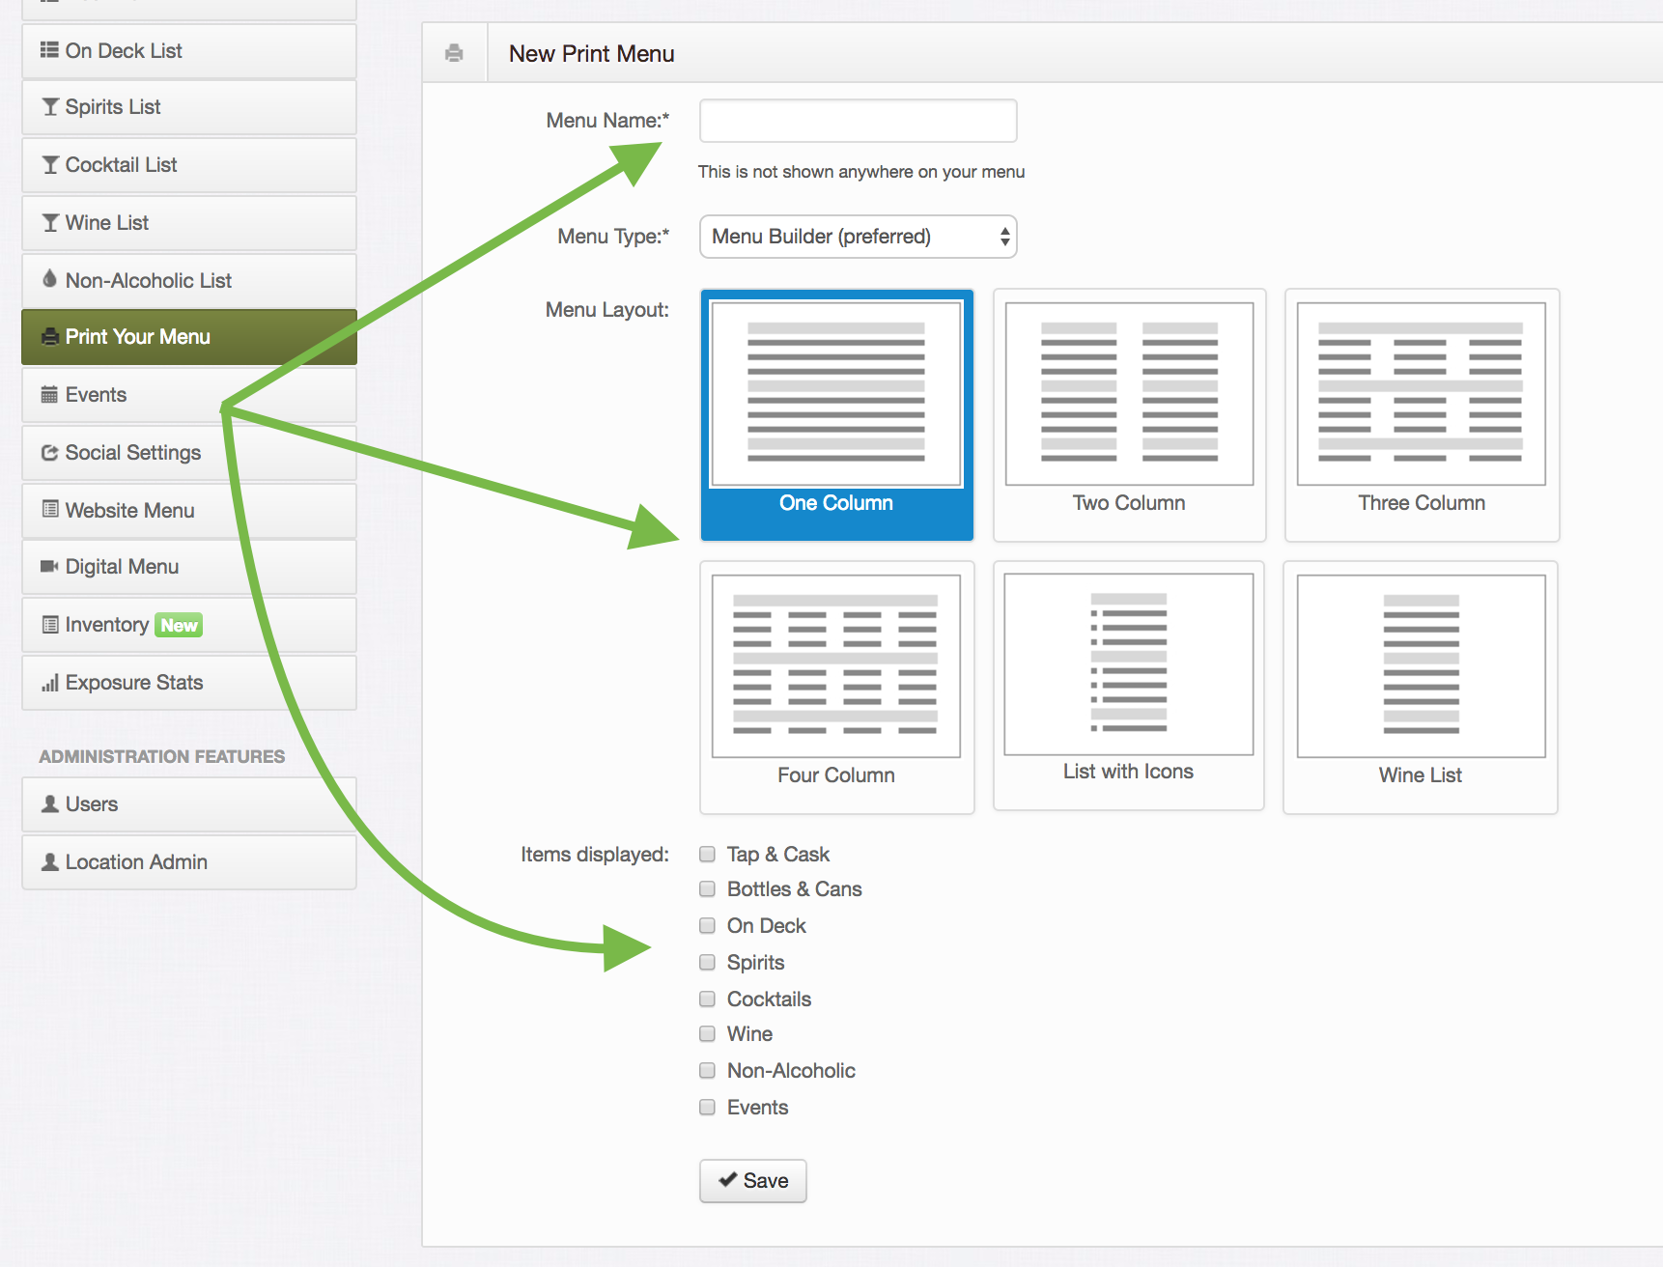1663x1267 pixels.
Task: Open Cocktail List in the sidebar
Action: pyautogui.click(x=189, y=165)
